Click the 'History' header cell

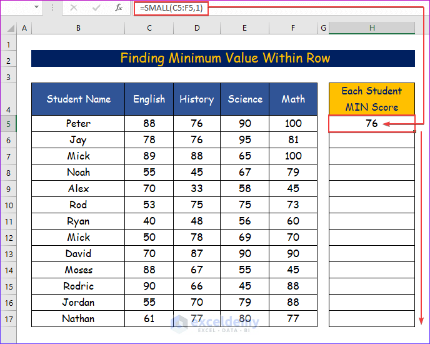pos(197,99)
